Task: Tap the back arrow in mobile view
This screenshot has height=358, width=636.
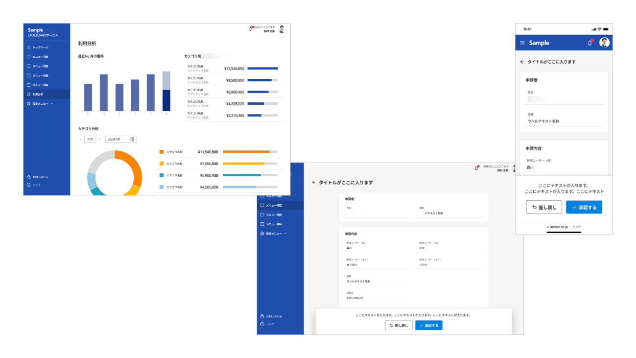Action: [522, 62]
